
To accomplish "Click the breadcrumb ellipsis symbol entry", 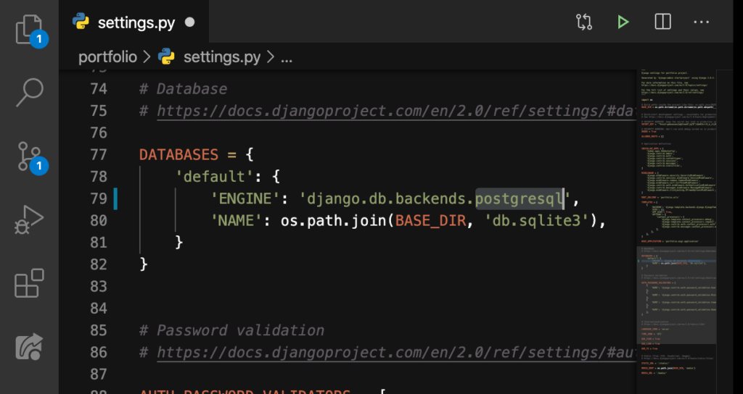I will 287,58.
